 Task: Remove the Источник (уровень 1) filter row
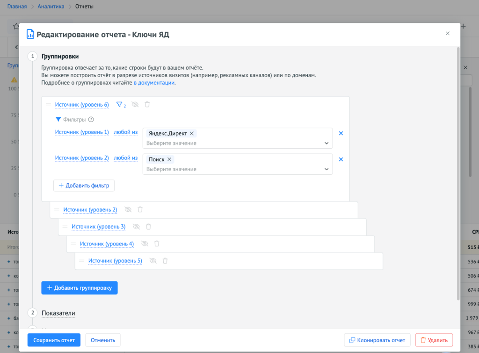click(341, 133)
